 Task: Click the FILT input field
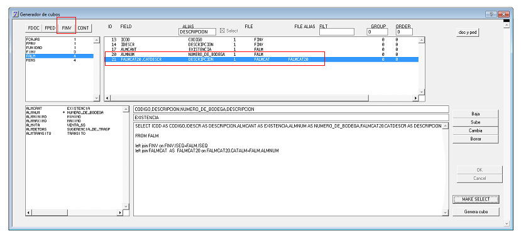337,32
